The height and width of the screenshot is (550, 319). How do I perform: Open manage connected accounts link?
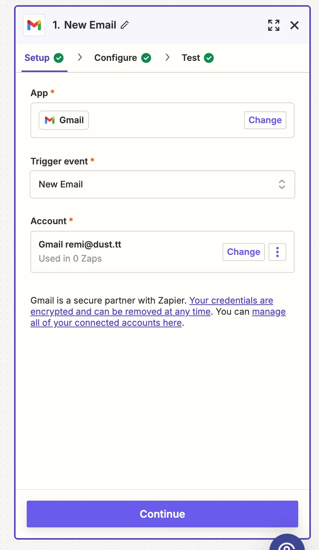158,317
